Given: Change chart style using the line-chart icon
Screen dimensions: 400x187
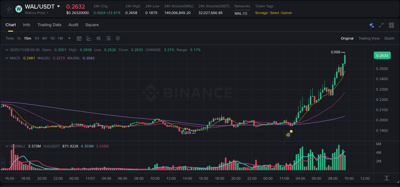Looking at the screenshot, I should (x=88, y=38).
